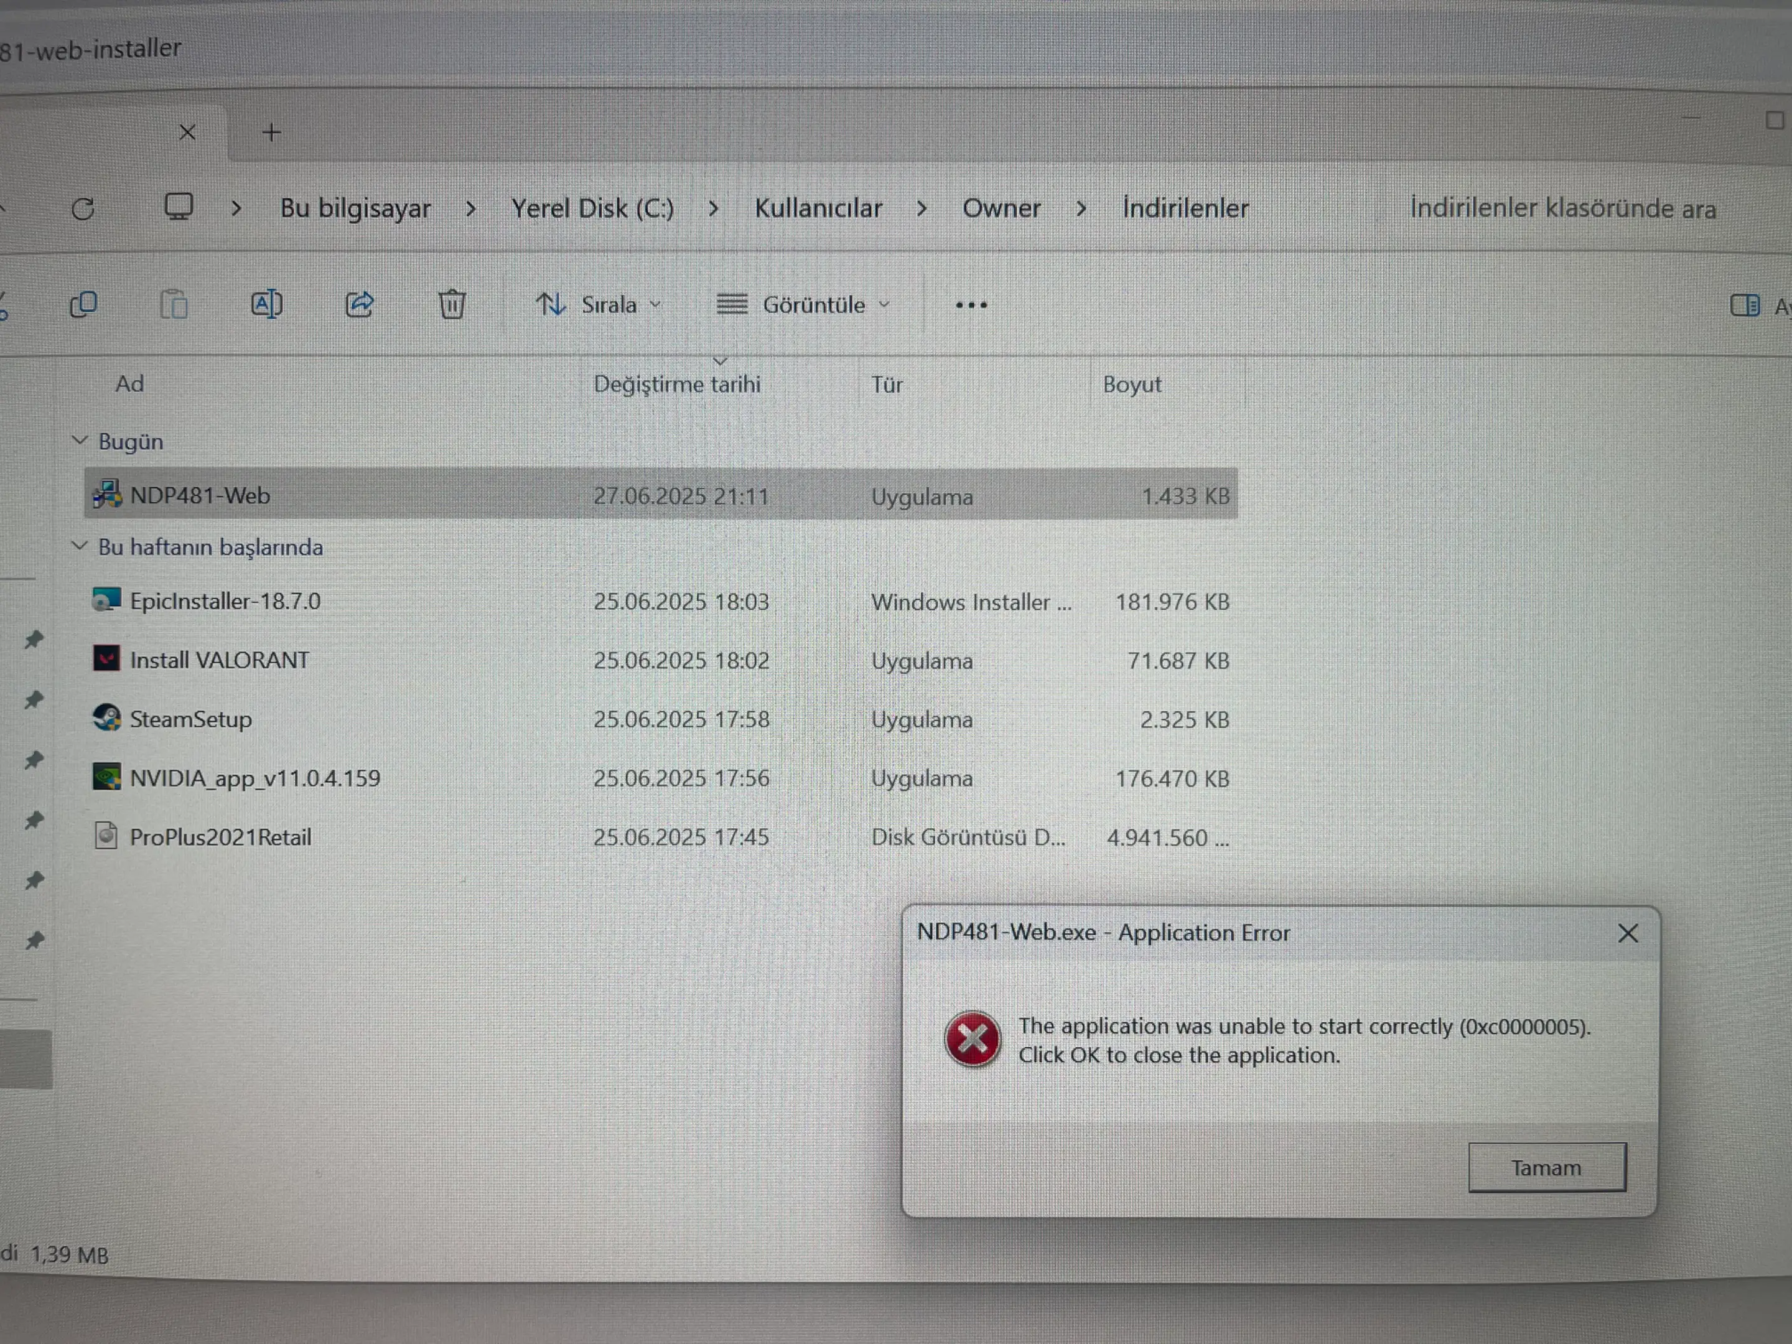Click the SteamSetup file icon
1792x1344 pixels.
click(x=106, y=718)
